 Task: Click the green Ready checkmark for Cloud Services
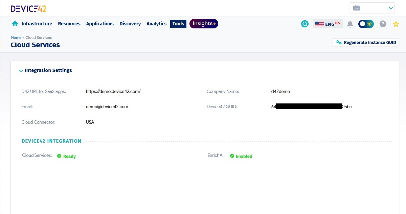click(x=60, y=156)
